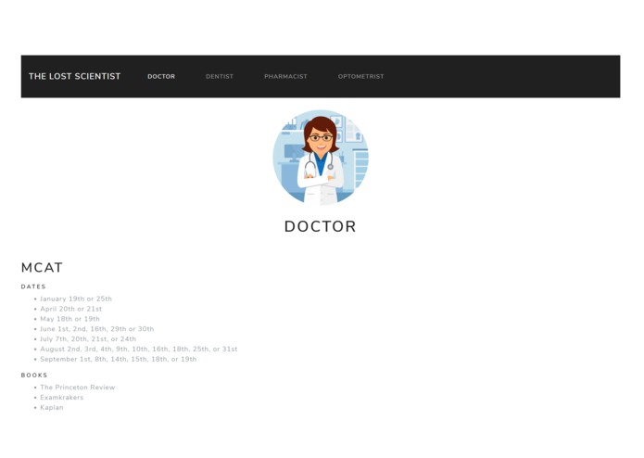Click the MCAT section heading
644x458 pixels.
point(42,268)
